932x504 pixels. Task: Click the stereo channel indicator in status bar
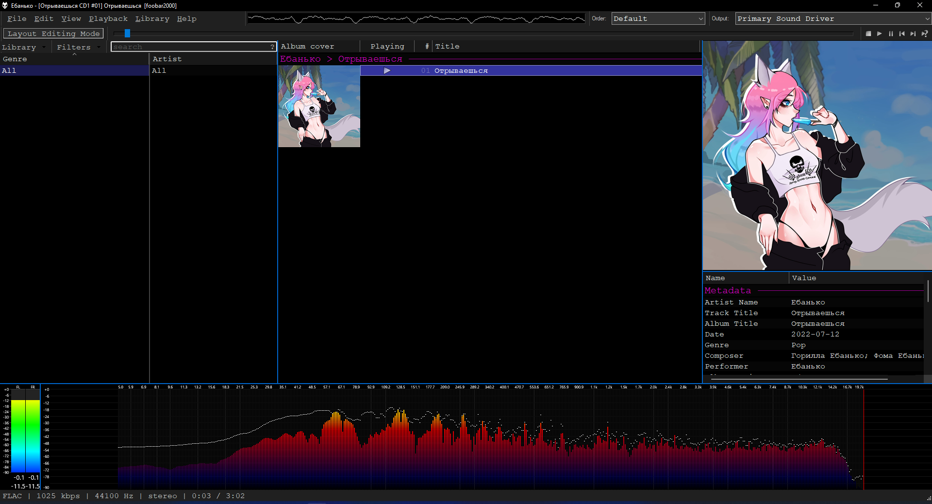pyautogui.click(x=163, y=496)
